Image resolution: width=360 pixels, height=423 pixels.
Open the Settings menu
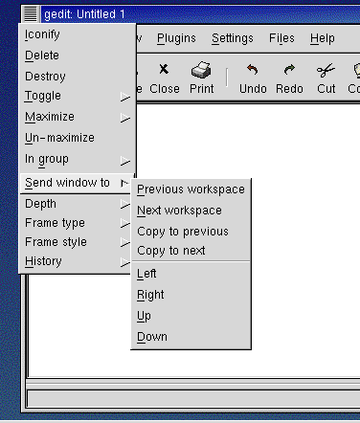coord(233,38)
